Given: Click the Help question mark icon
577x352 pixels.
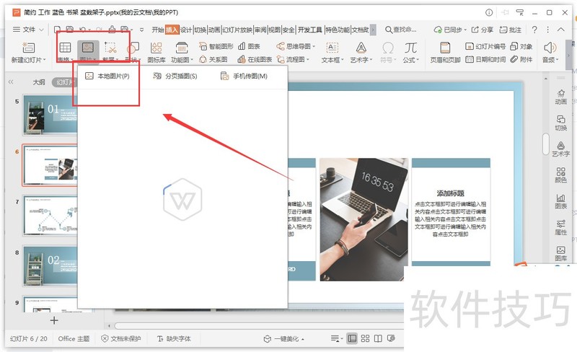Looking at the screenshot, I should click(534, 30).
